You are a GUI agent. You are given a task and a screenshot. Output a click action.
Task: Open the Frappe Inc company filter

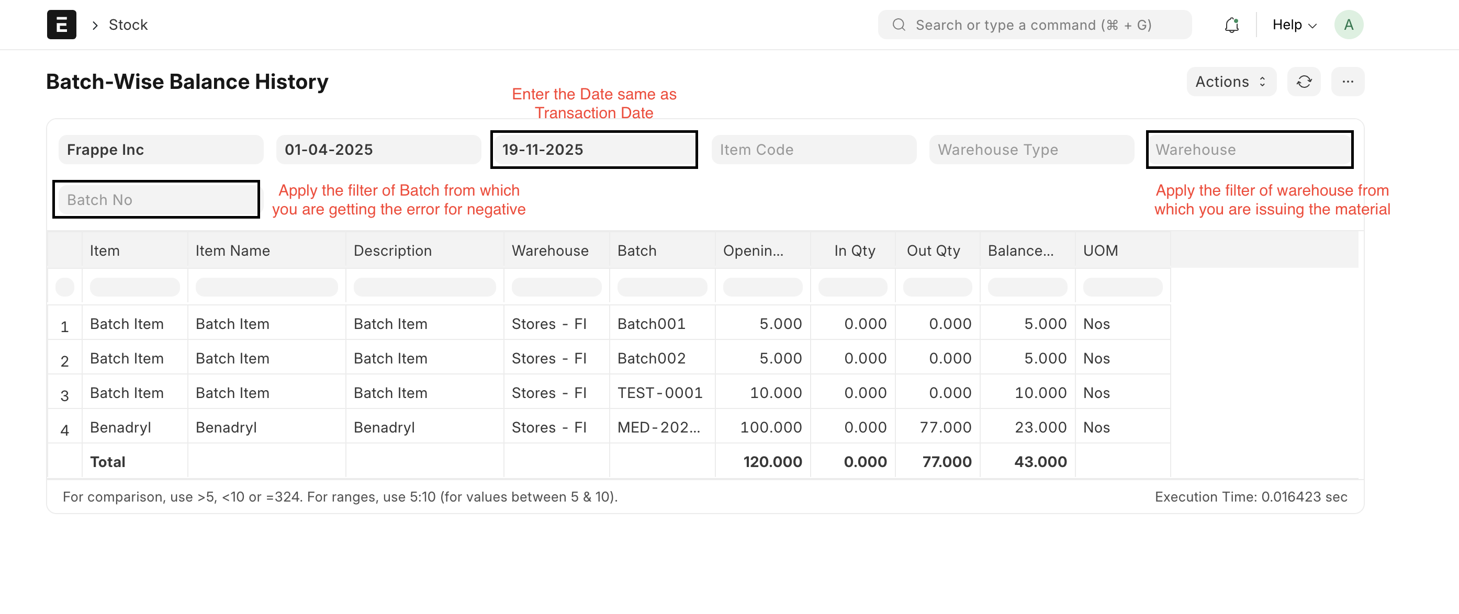click(x=161, y=150)
